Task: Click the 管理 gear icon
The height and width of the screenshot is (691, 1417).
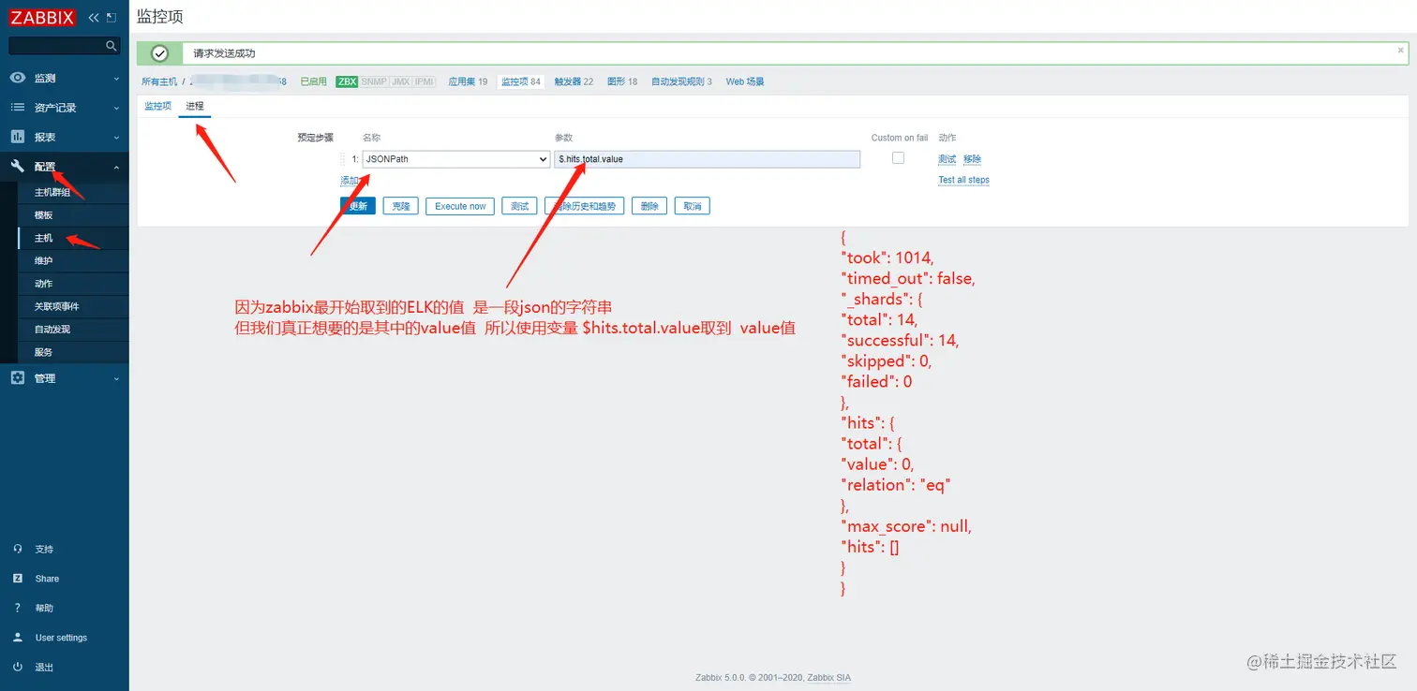Action: pos(18,378)
